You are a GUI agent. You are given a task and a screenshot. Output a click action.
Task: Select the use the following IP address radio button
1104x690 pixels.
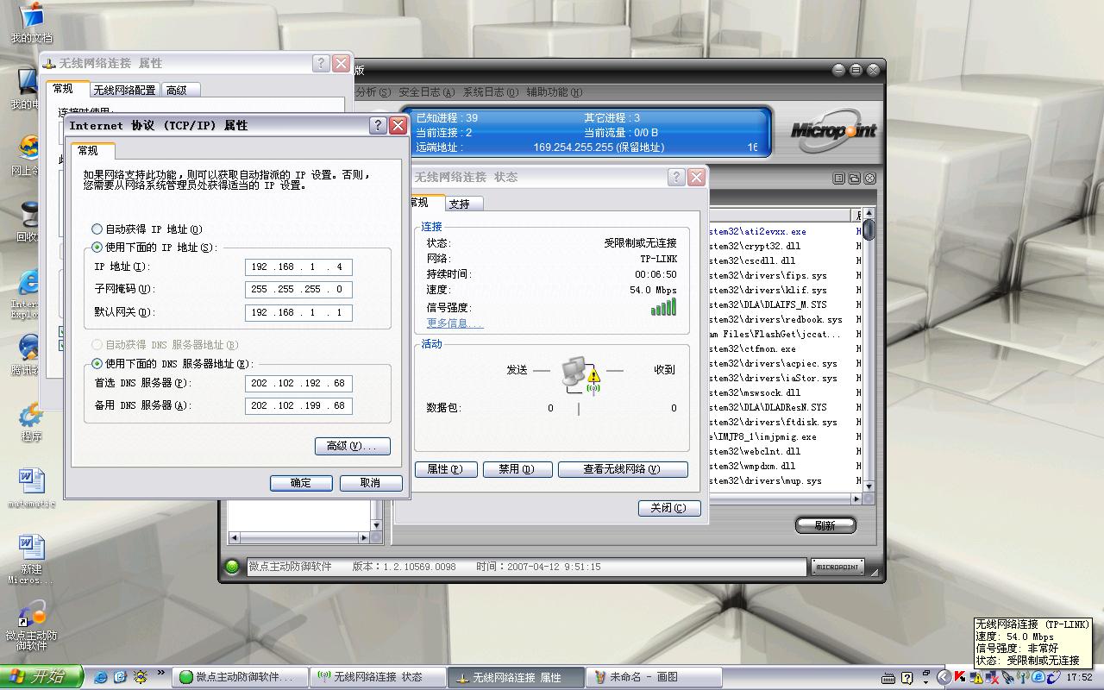point(97,248)
